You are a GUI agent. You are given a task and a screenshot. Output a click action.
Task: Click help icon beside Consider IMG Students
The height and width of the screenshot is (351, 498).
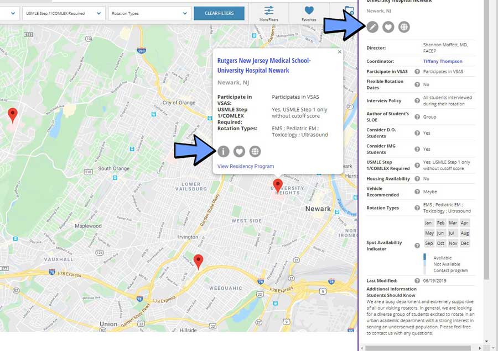tap(417, 149)
